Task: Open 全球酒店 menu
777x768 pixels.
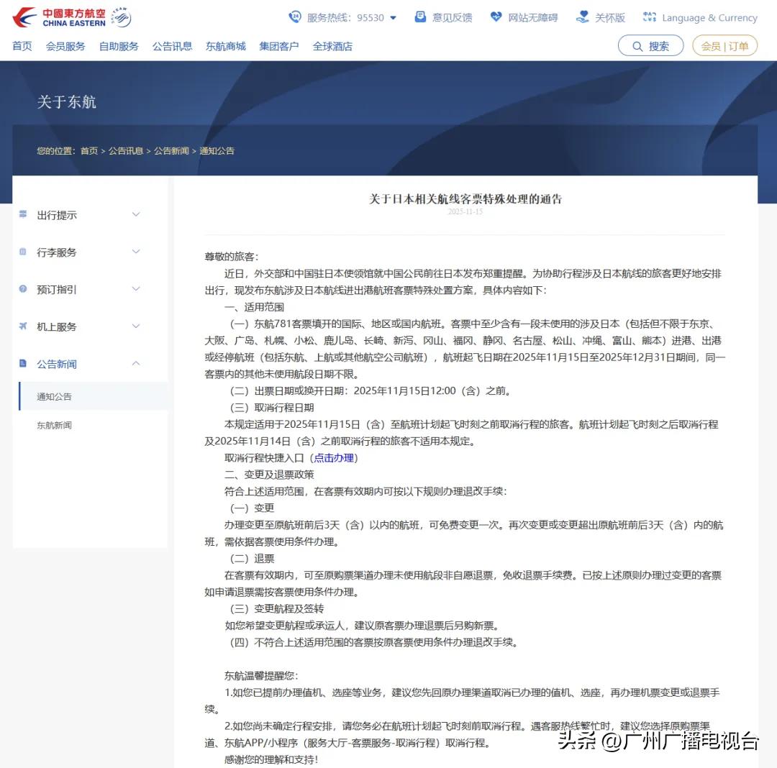Action: coord(332,46)
